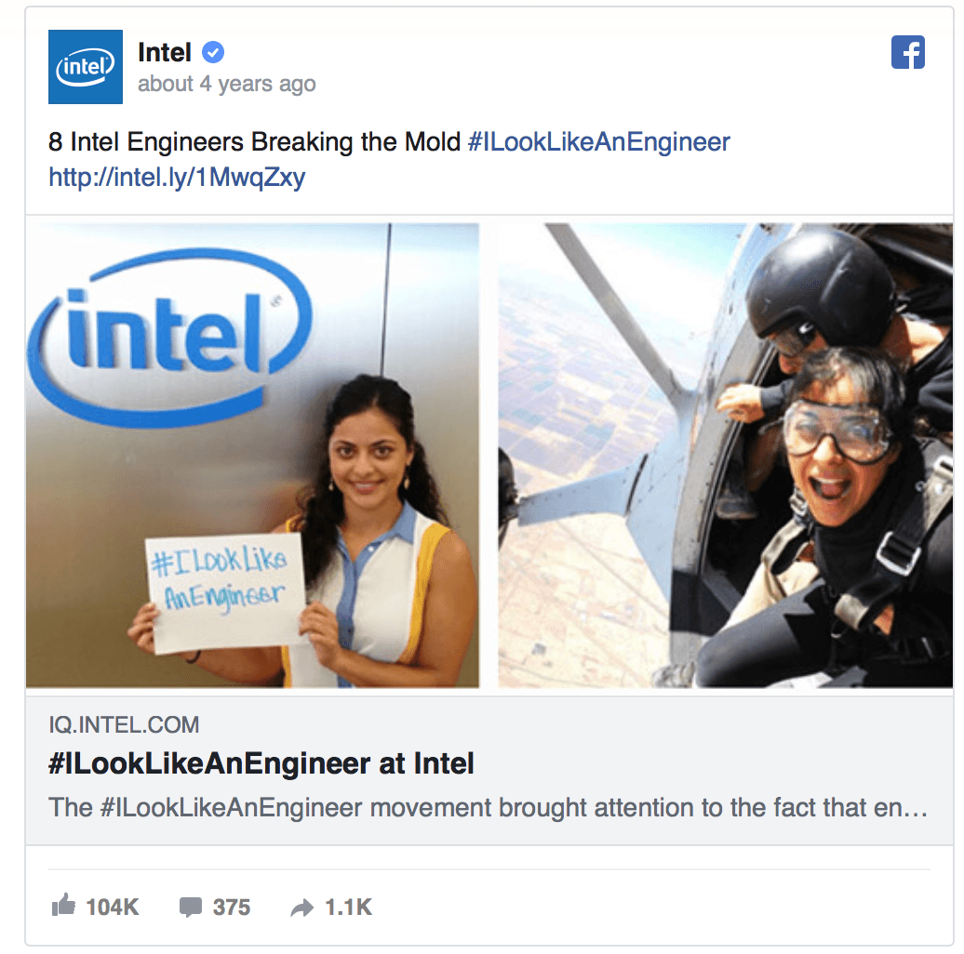Click the comment bubble icon
The height and width of the screenshot is (954, 964).
click(191, 907)
